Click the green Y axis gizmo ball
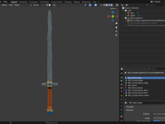This screenshot has width=165, height=124. click(113, 17)
